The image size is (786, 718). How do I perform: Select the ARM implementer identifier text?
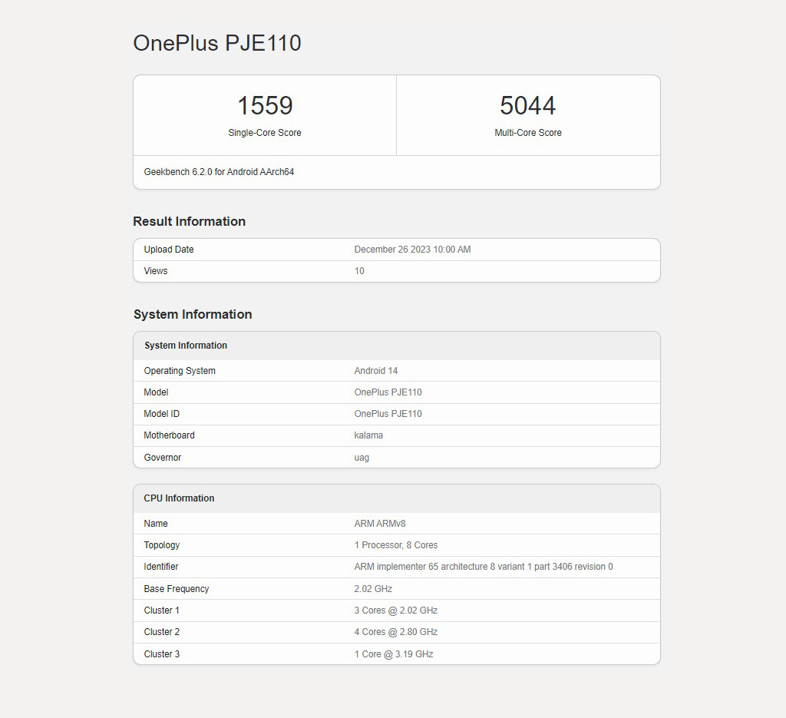click(484, 567)
